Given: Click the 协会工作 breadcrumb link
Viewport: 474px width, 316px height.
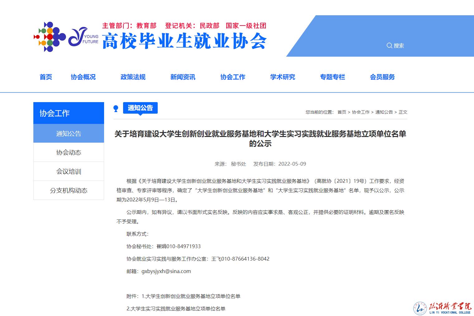Looking at the screenshot, I should (x=361, y=112).
